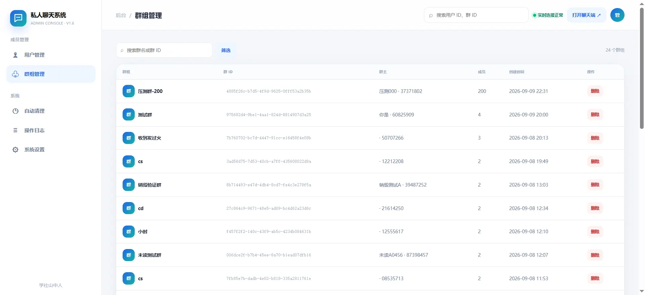Delete the cs group created at 19:49
This screenshot has height=295, width=645.
595,161
